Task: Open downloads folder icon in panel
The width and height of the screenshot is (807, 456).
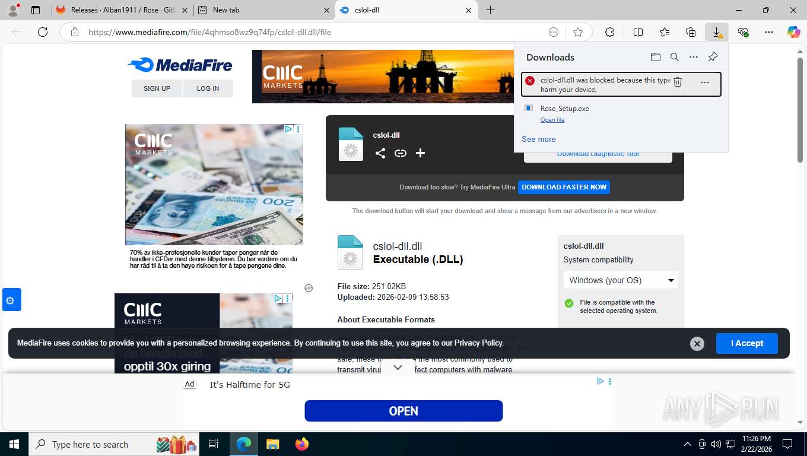Action: 655,57
